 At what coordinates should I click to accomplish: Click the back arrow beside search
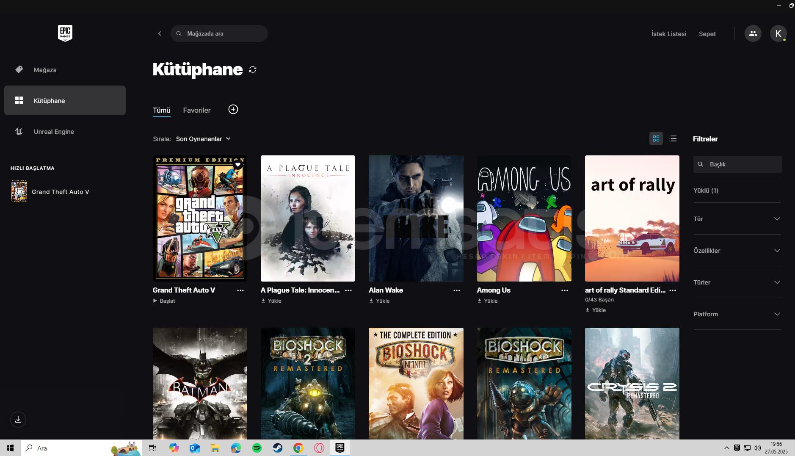coord(160,33)
